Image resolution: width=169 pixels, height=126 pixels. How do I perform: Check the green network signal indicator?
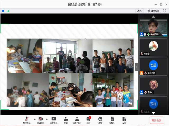click(x=8, y=11)
